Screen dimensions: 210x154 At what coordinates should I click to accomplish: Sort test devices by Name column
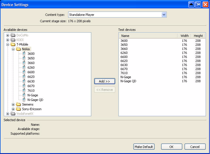(148, 36)
